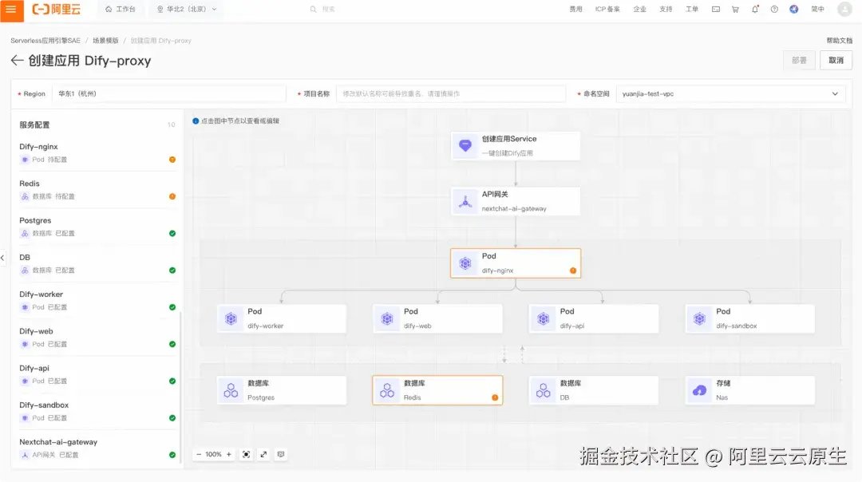
Task: Open the 费用 menu in the top bar
Action: point(575,9)
